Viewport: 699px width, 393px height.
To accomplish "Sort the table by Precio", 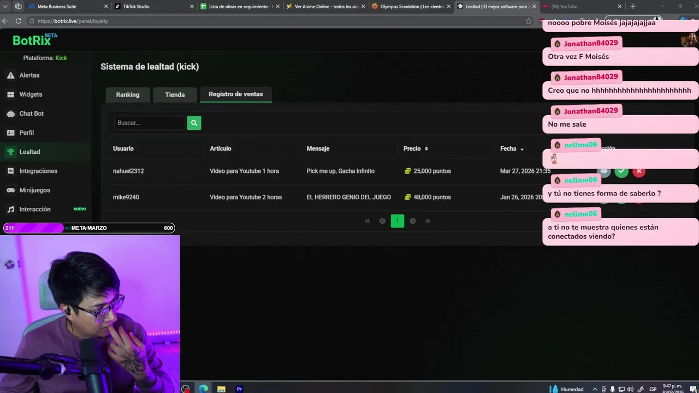I will pyautogui.click(x=416, y=148).
